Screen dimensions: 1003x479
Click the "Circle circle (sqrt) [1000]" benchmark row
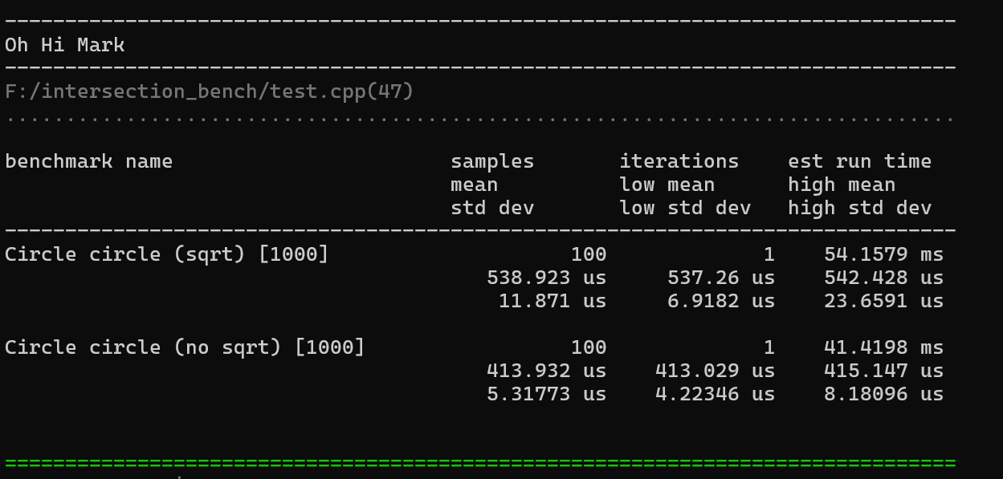166,255
